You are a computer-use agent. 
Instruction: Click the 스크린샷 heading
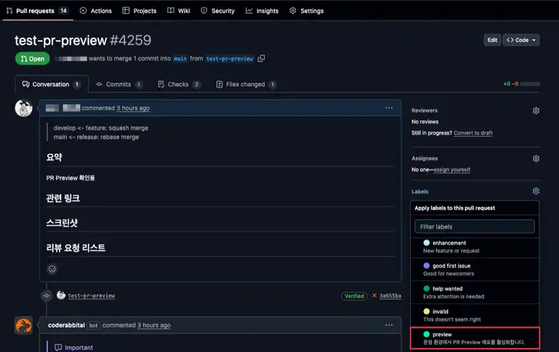point(61,223)
